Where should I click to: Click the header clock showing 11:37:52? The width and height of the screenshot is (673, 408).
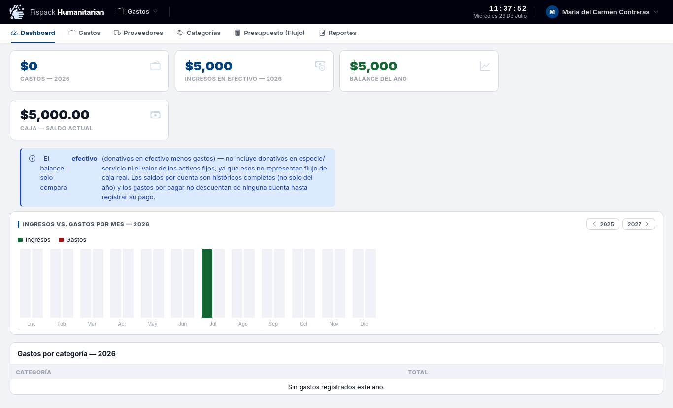(507, 8)
